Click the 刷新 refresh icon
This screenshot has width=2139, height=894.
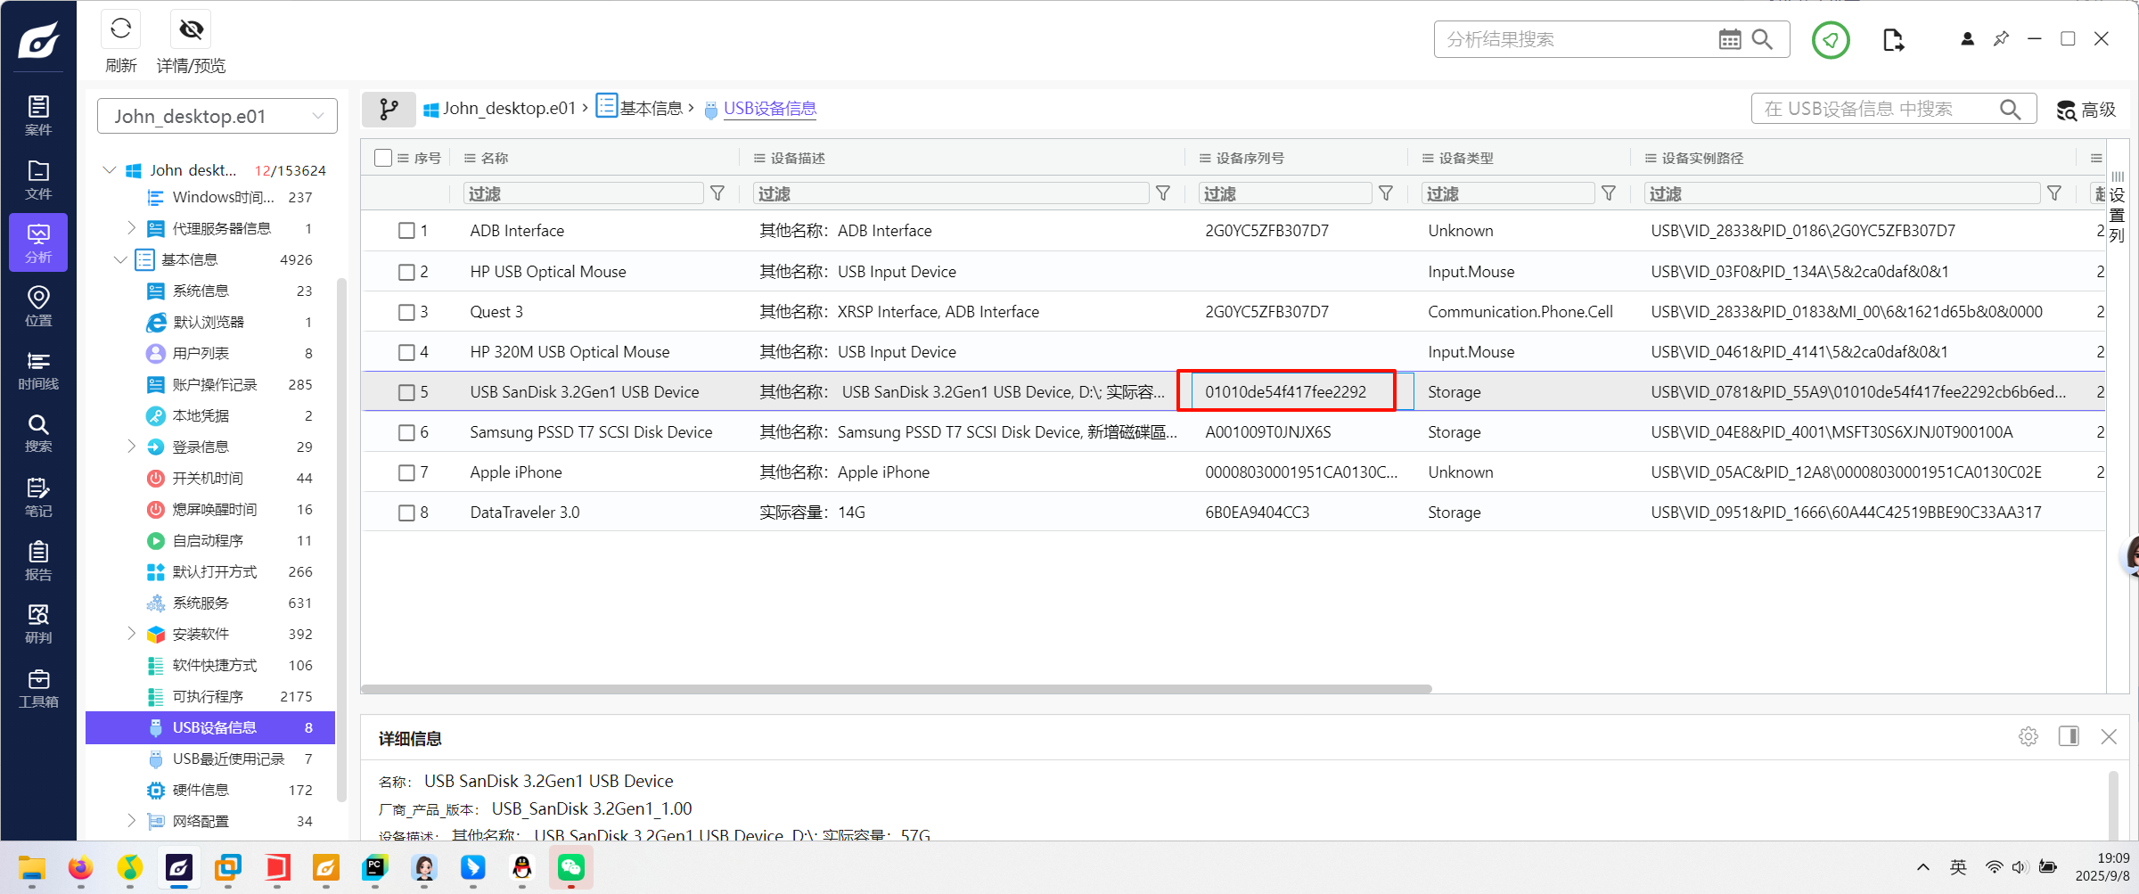(120, 29)
